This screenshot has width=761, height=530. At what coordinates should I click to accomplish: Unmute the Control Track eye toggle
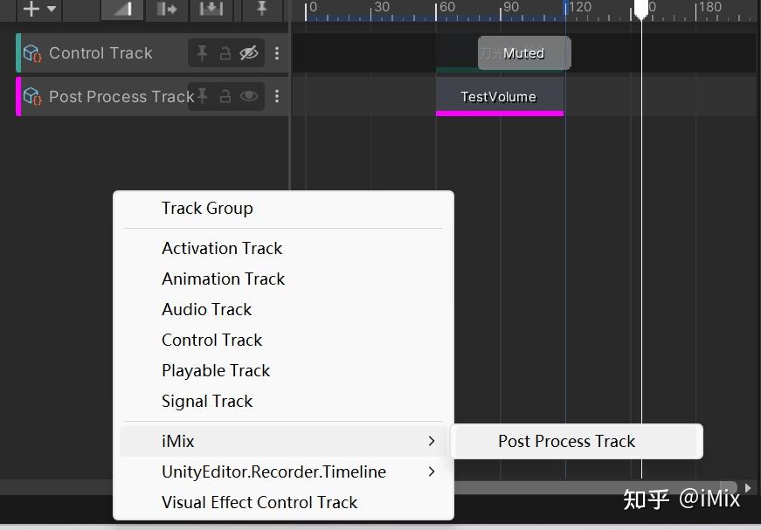point(249,53)
